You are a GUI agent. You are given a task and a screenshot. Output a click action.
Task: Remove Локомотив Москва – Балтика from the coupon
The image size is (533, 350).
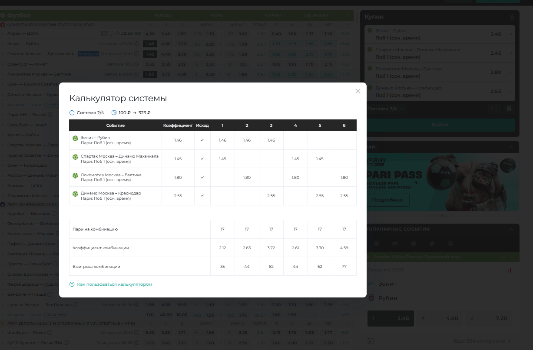point(511,72)
